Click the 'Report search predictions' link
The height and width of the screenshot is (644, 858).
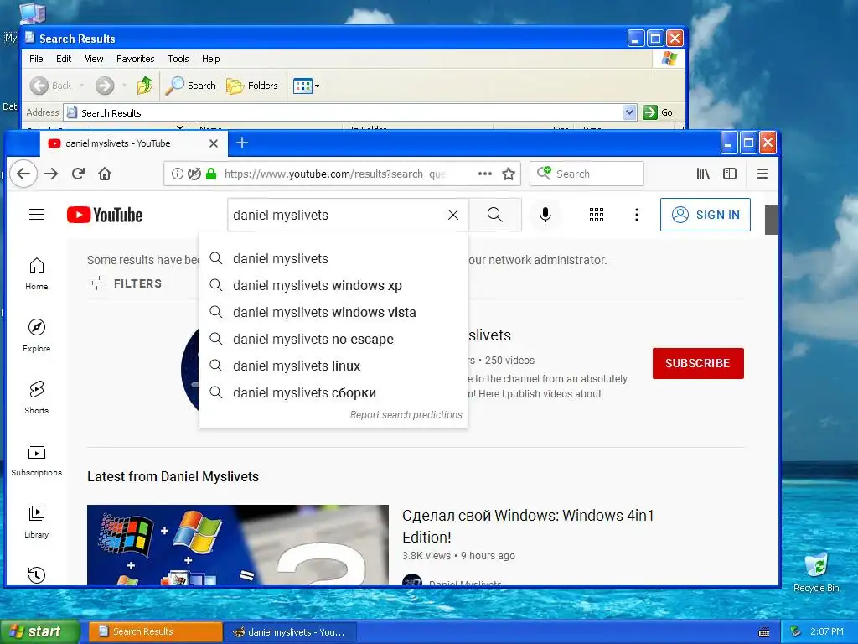[x=406, y=414]
